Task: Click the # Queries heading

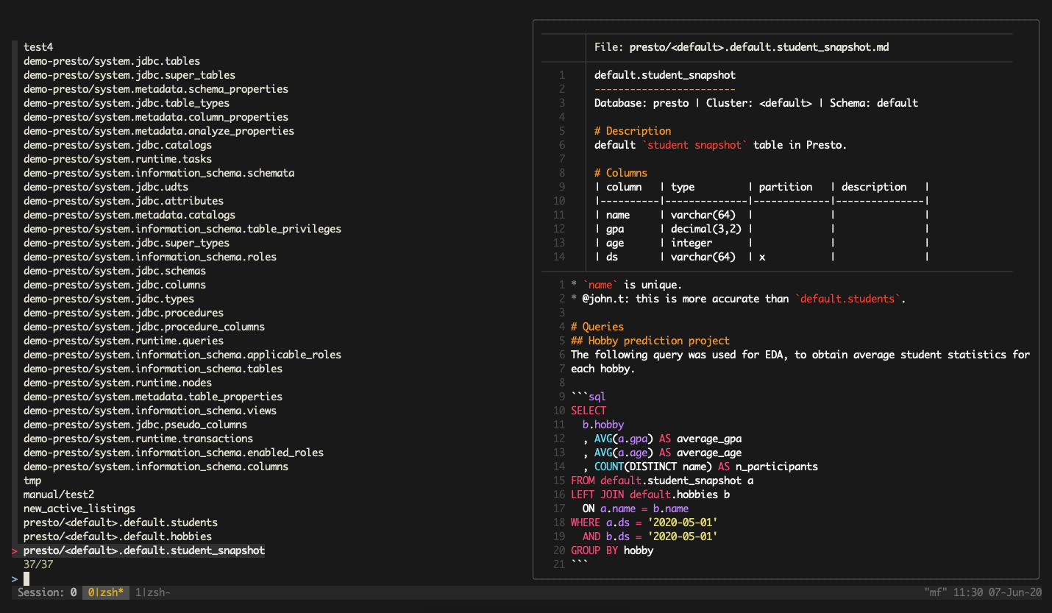Action: pos(597,327)
